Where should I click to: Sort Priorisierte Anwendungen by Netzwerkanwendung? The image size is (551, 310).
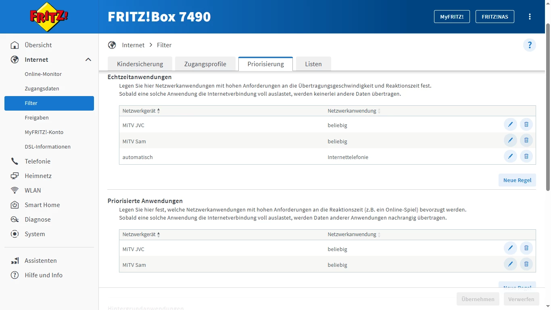pyautogui.click(x=354, y=235)
